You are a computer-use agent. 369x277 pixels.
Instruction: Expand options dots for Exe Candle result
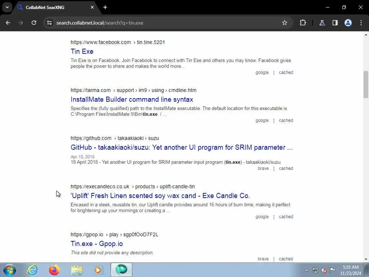274,217
